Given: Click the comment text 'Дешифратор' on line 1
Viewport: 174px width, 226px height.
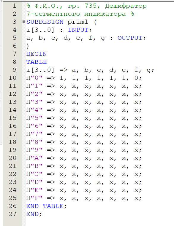Looking at the screenshot, I should coord(126,6).
